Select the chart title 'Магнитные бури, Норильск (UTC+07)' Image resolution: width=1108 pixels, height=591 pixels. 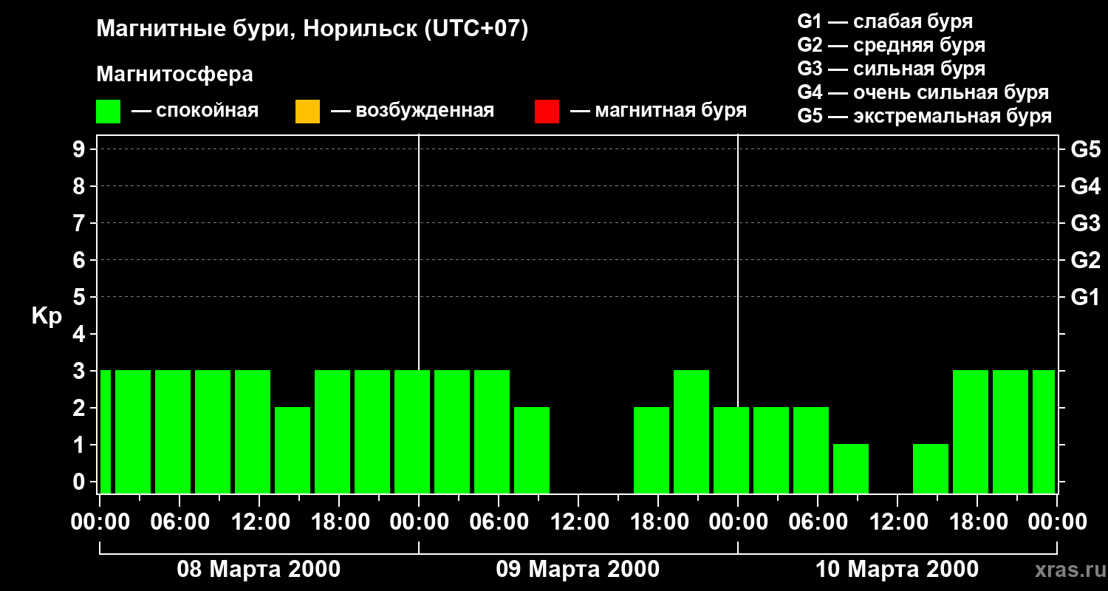pos(312,30)
